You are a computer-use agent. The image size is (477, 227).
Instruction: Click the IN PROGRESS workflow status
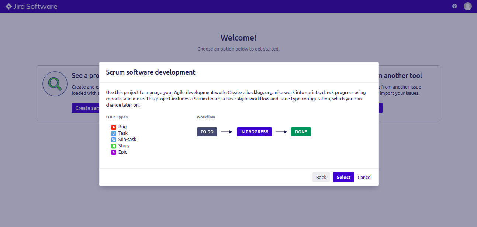click(x=254, y=132)
